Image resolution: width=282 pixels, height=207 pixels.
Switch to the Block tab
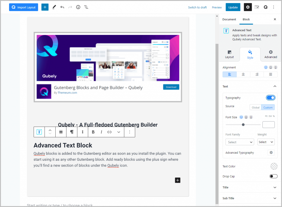246,19
